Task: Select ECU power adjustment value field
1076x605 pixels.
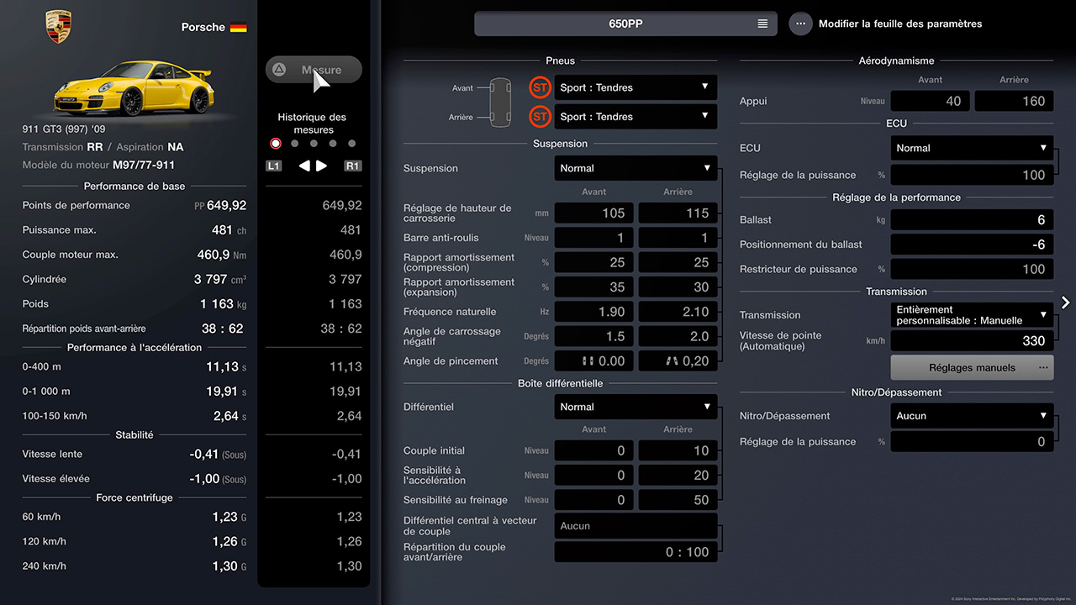Action: (972, 175)
